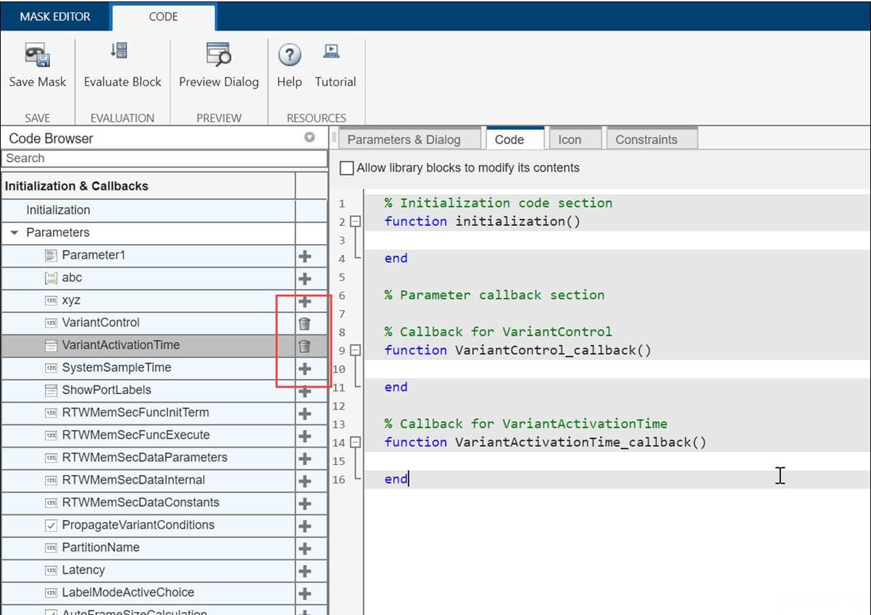The width and height of the screenshot is (871, 615).
Task: Add callback for RTWMemSecFuncExecute
Action: point(305,436)
